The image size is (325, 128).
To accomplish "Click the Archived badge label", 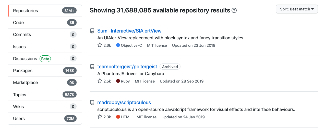I will click(x=170, y=67).
